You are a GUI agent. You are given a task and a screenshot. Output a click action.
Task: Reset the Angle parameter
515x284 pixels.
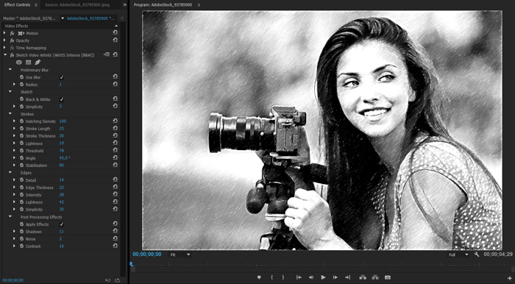click(x=116, y=157)
